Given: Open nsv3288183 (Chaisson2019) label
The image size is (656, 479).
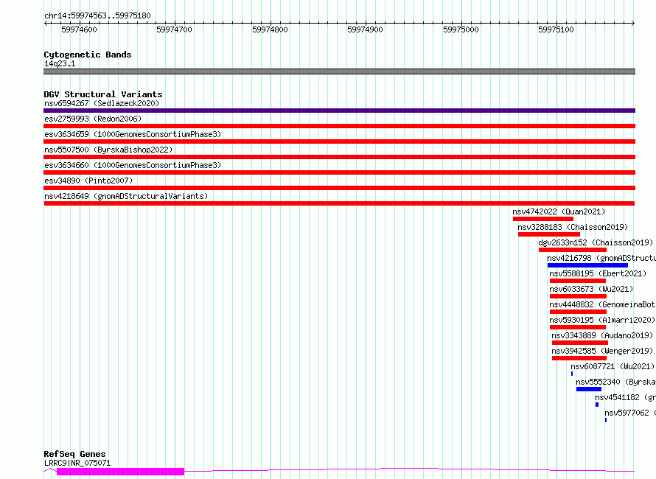Looking at the screenshot, I should click(x=573, y=227).
